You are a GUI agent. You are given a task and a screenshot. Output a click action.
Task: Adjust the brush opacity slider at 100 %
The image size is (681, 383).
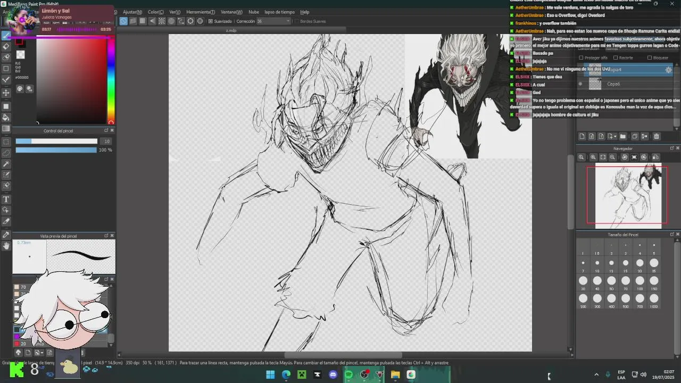click(x=56, y=150)
